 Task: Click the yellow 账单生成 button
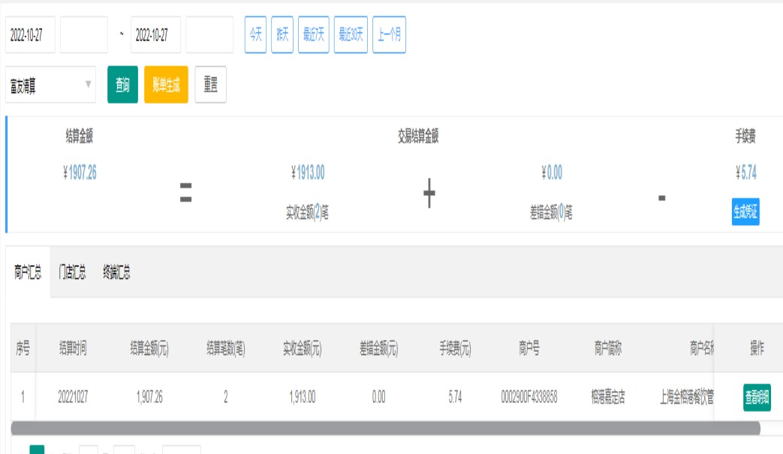166,86
